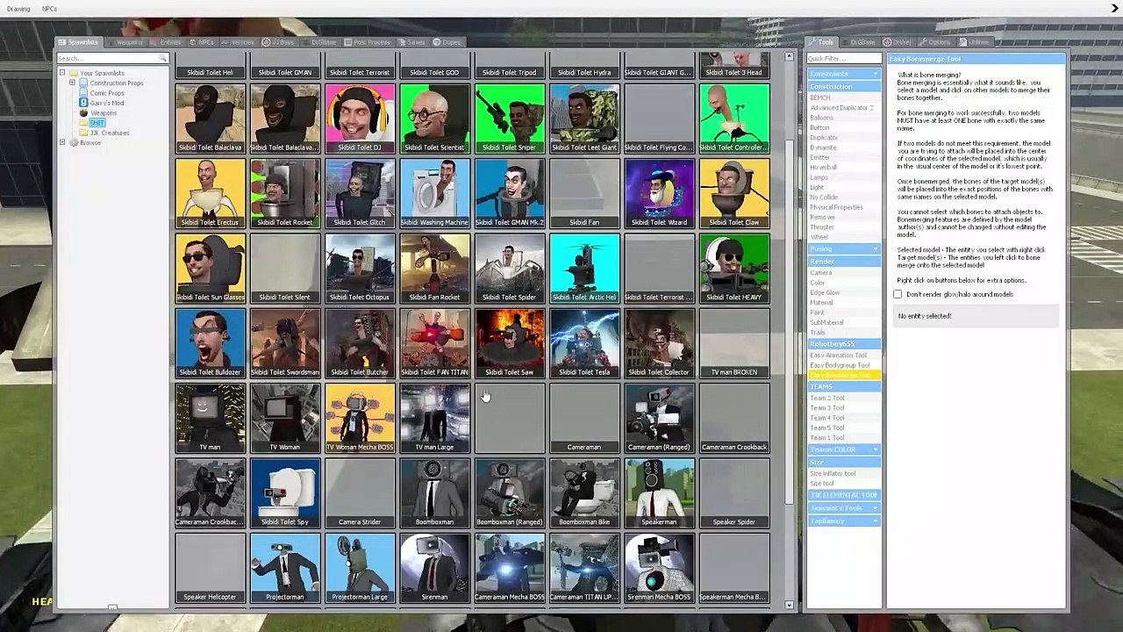Screen dimensions: 1123x632
Task: Open the Weapons spawnlist item
Action: (x=103, y=112)
